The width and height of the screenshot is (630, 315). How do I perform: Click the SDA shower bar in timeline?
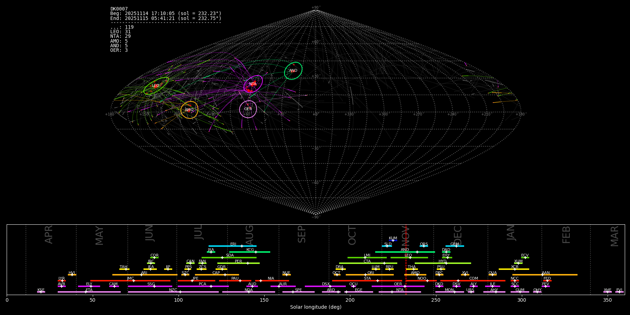point(229,258)
